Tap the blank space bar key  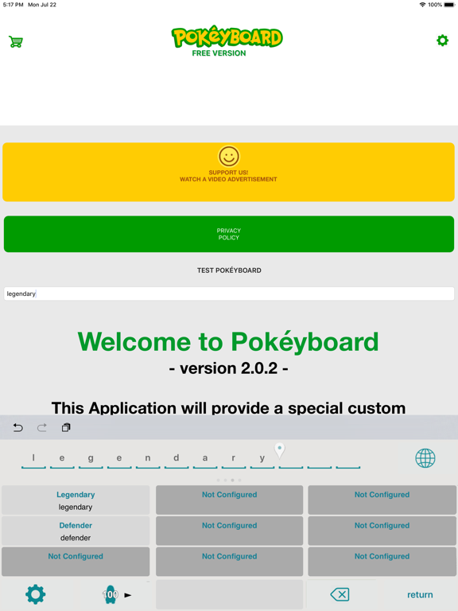[229, 594]
